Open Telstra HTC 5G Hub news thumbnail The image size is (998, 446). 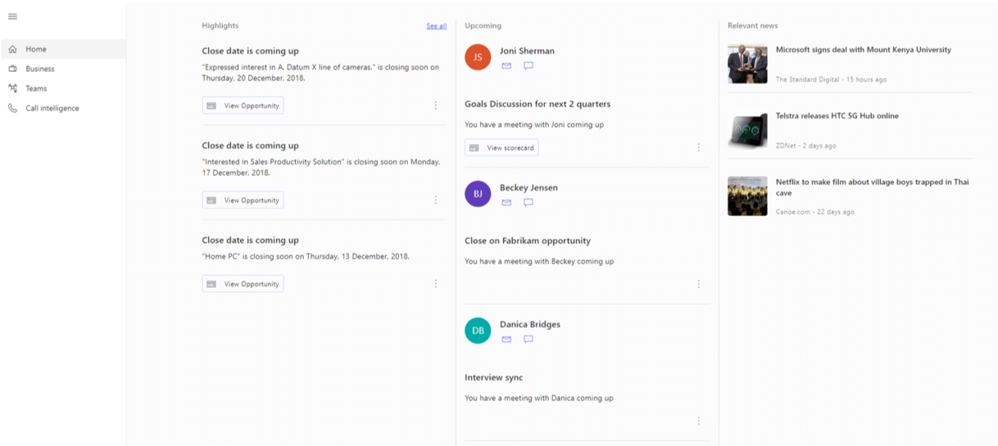point(747,130)
